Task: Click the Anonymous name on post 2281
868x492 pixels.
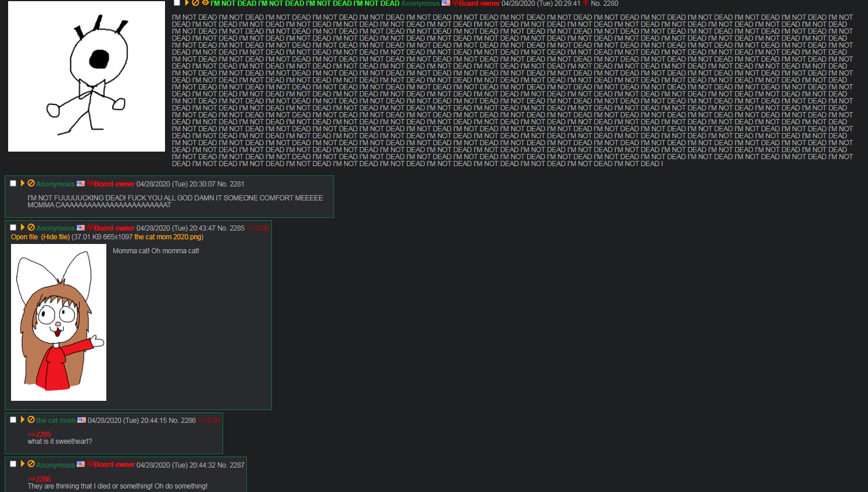Action: [x=55, y=184]
